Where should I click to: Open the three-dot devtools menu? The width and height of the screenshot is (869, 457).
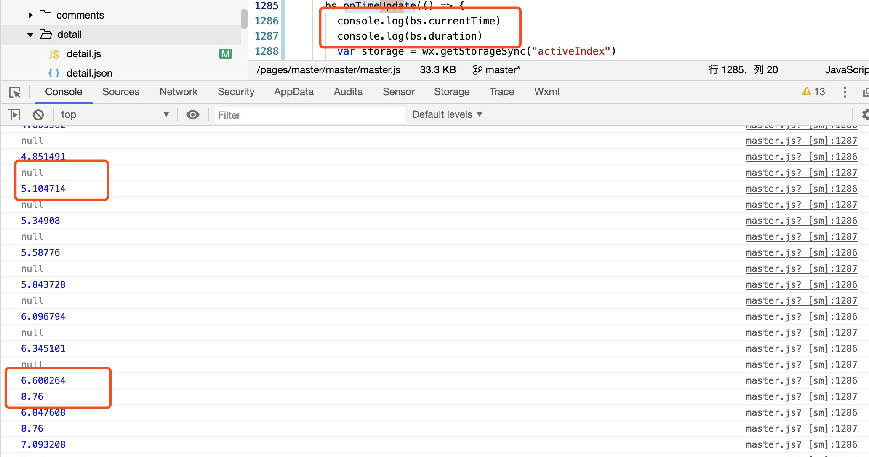pos(845,92)
